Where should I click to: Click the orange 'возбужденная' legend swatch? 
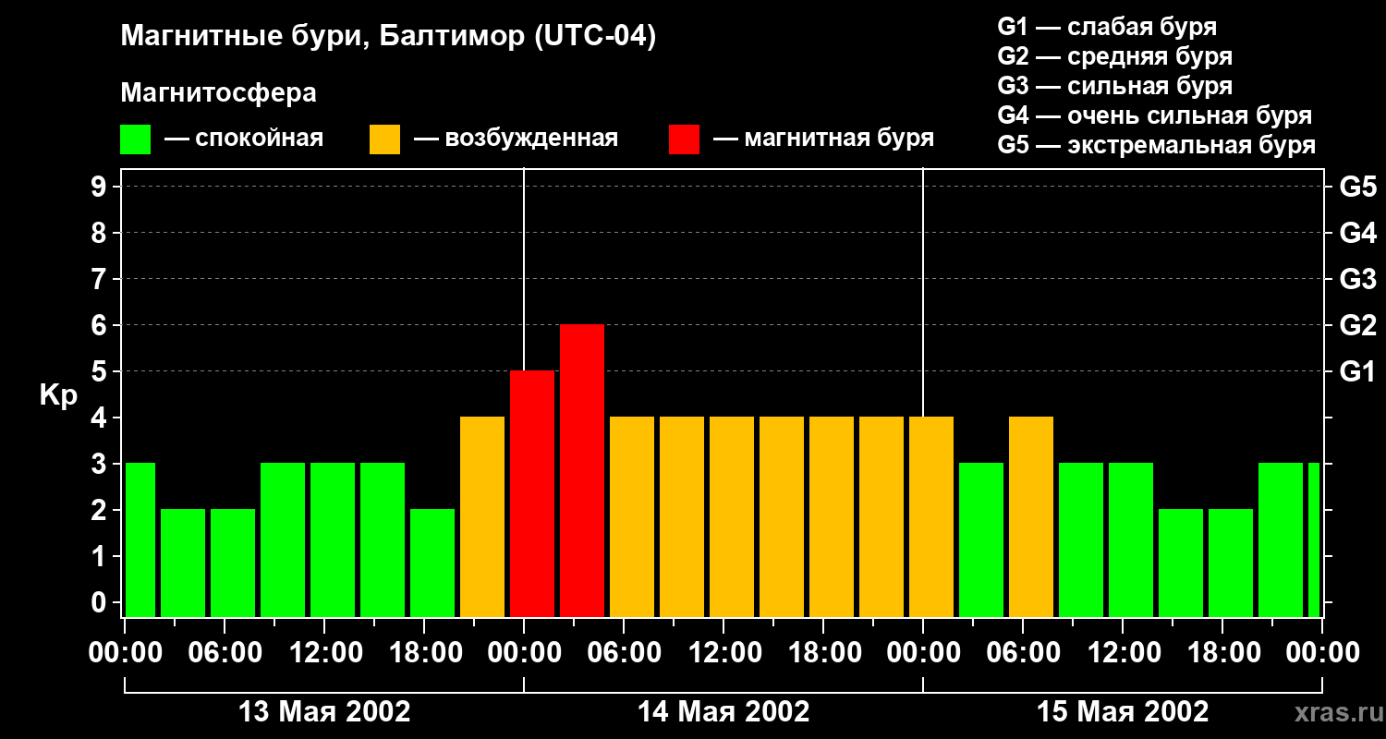(x=384, y=139)
